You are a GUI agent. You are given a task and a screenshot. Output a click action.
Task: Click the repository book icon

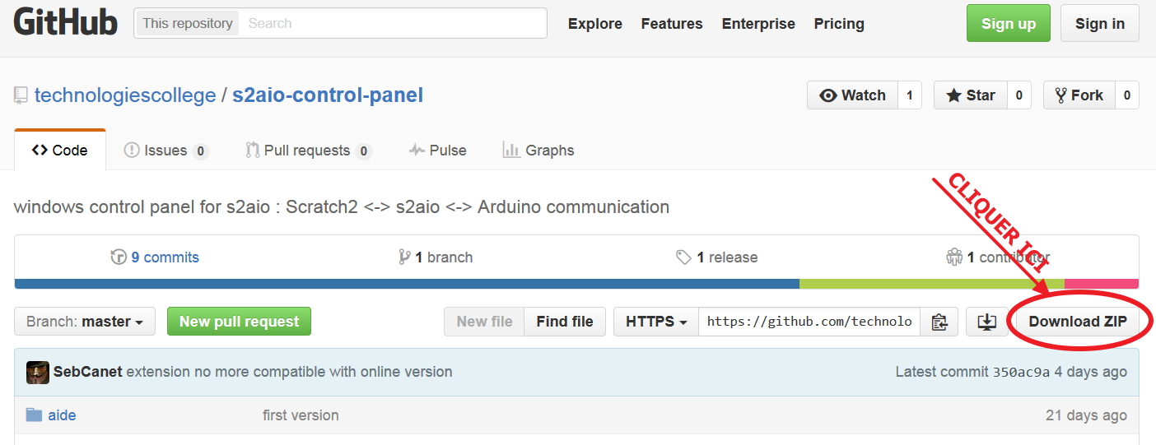[21, 96]
